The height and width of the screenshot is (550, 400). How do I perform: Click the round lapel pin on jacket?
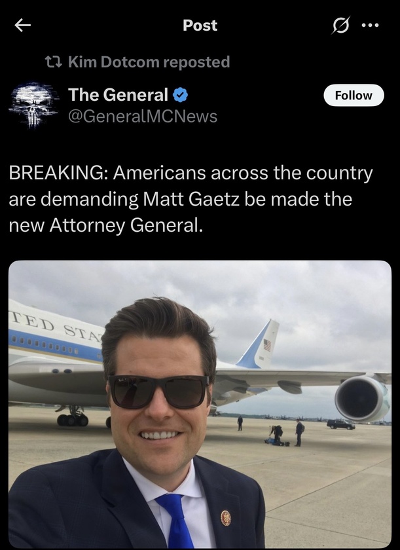[x=226, y=517]
